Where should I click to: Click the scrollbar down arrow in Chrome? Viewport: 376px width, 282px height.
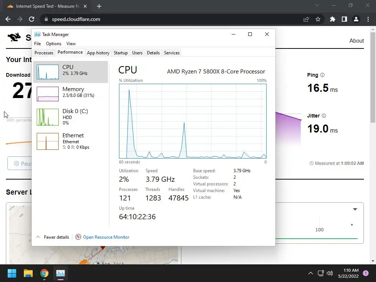(373, 261)
